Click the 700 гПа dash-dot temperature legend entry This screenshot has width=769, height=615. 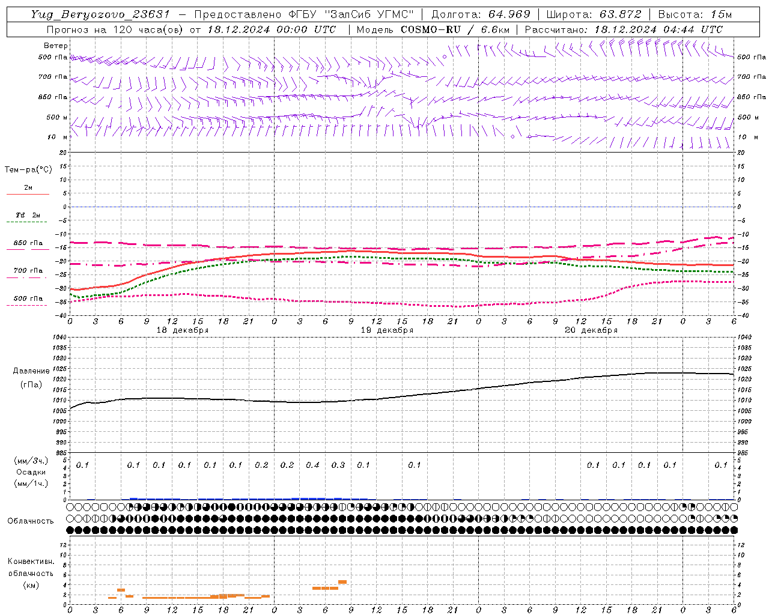coord(28,273)
